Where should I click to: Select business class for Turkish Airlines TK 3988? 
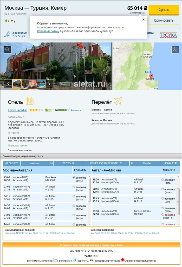coord(162,215)
